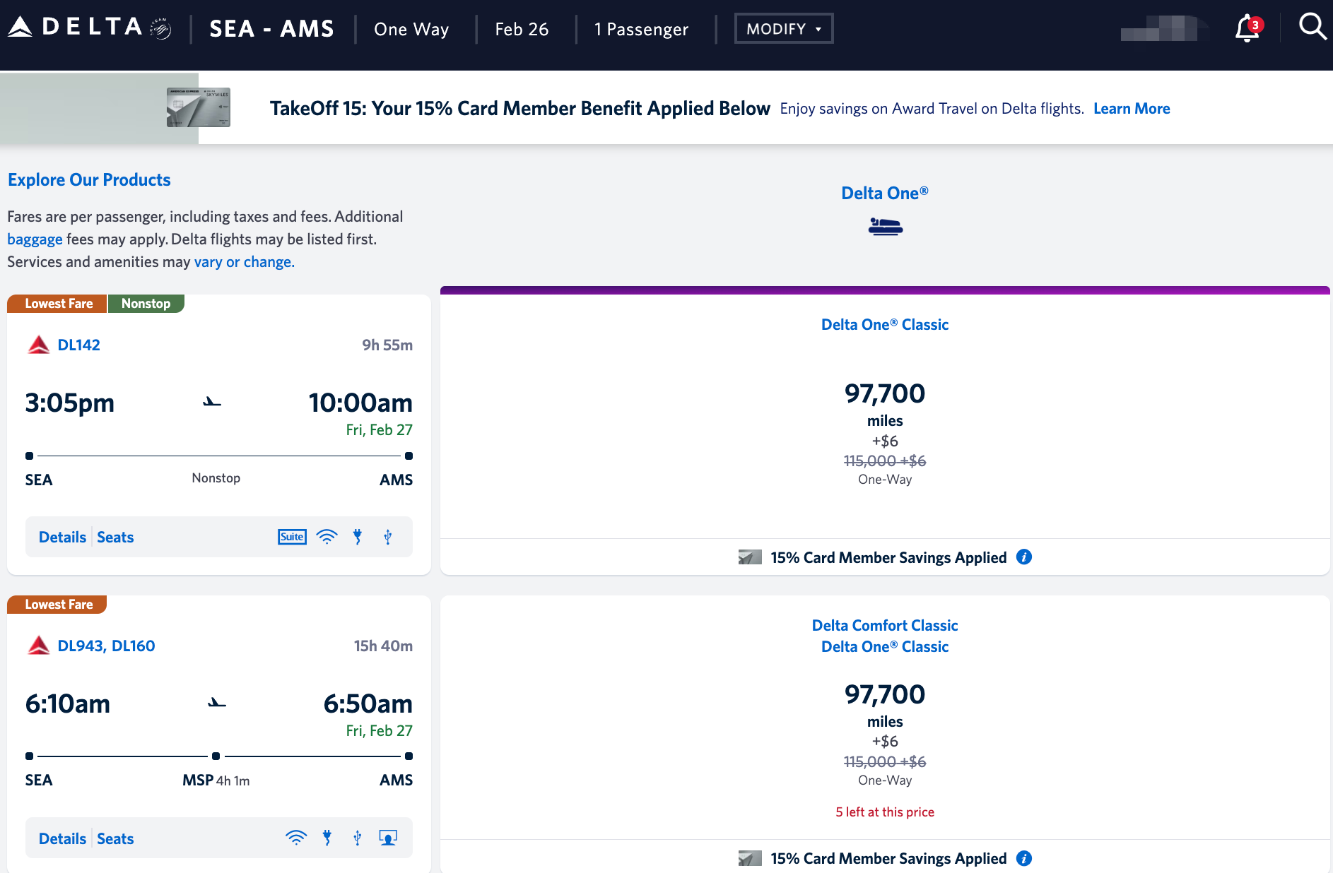Screen dimensions: 1333x873
Task: Click the Delta logo in header
Action: pyautogui.click(x=89, y=28)
